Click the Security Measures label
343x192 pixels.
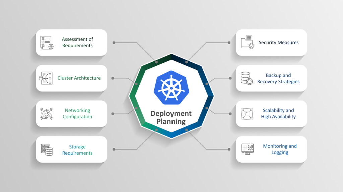click(x=279, y=42)
